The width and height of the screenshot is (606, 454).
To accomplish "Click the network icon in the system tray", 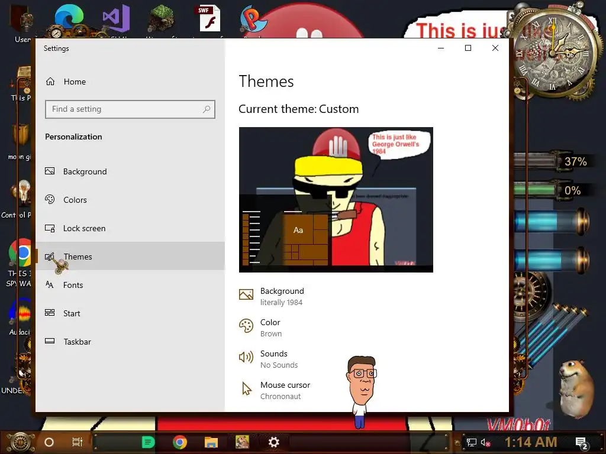I will click(471, 442).
